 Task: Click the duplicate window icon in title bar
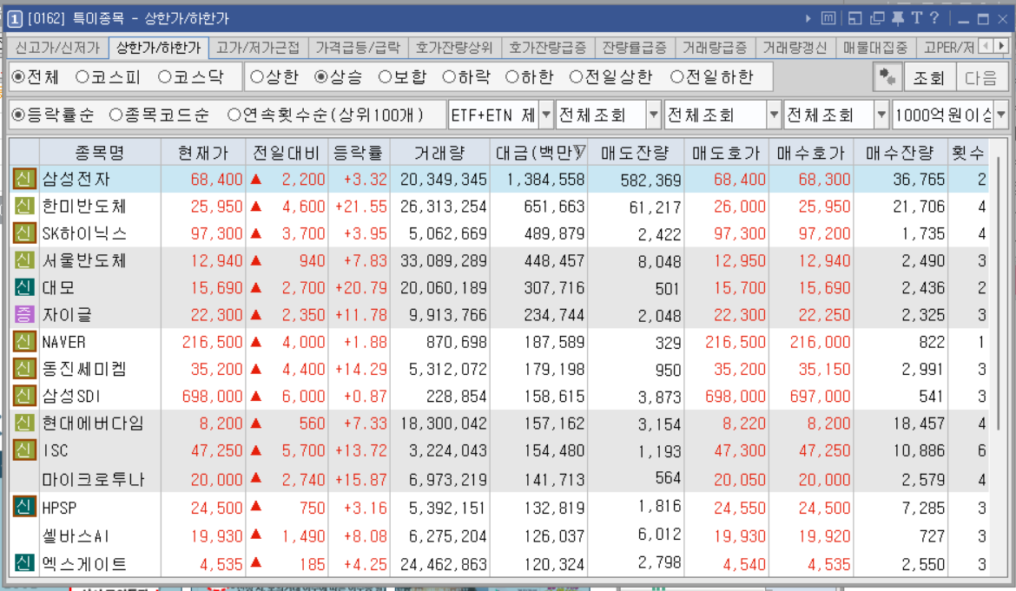(x=877, y=18)
